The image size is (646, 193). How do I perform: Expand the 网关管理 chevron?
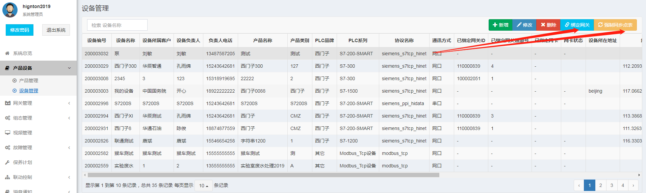tap(69, 103)
